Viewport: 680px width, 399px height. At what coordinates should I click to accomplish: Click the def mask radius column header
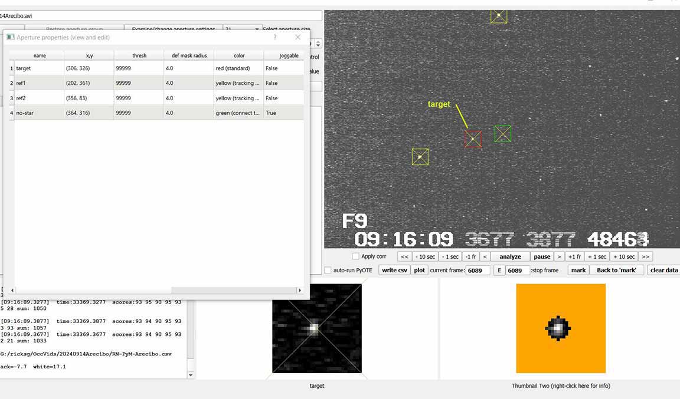pyautogui.click(x=189, y=55)
